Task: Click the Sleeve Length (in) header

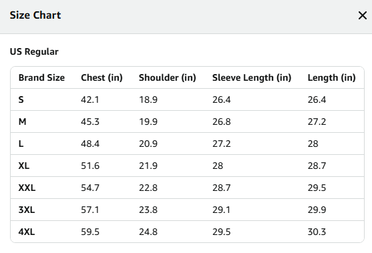Action: (x=252, y=78)
